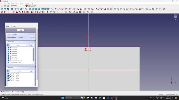Click the Windows Start button
The image size is (179, 100).
pos(63,98)
